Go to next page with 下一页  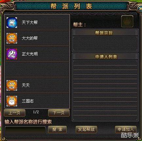tap(59, 113)
